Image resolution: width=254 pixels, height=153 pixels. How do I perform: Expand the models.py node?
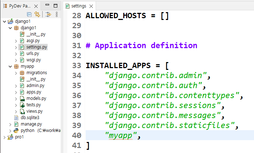click(16, 99)
